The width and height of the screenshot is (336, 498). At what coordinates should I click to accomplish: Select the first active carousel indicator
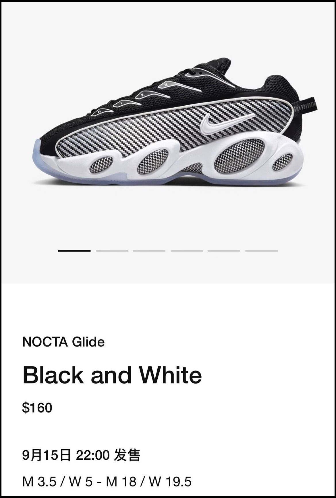pos(74,251)
